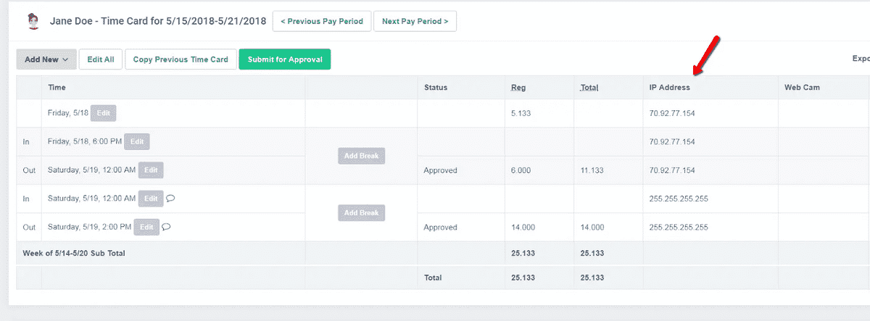Viewport: 870px width, 321px height.
Task: Click Jane Doe's avatar icon
Action: click(30, 21)
